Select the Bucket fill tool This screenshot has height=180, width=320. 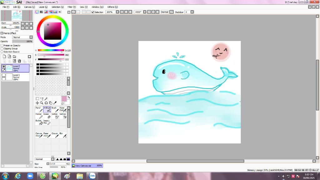pos(39,122)
